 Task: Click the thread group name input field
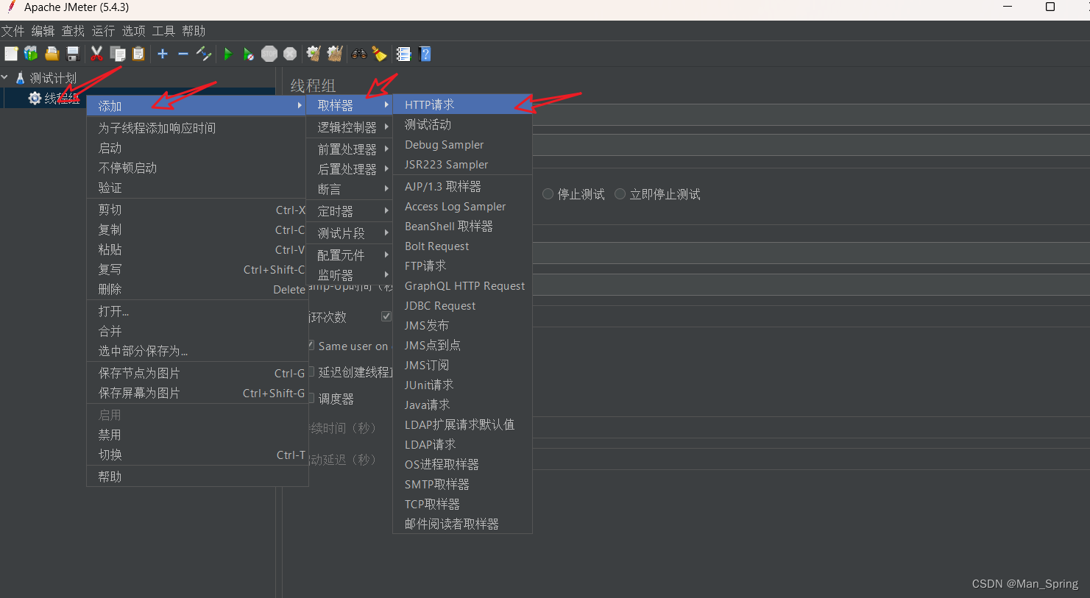[810, 115]
